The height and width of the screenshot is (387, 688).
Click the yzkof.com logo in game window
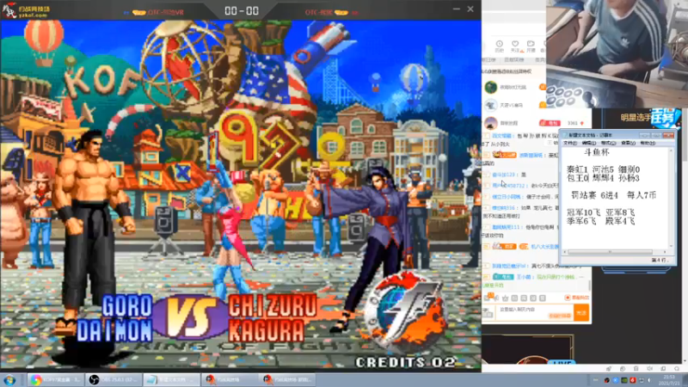[x=27, y=10]
